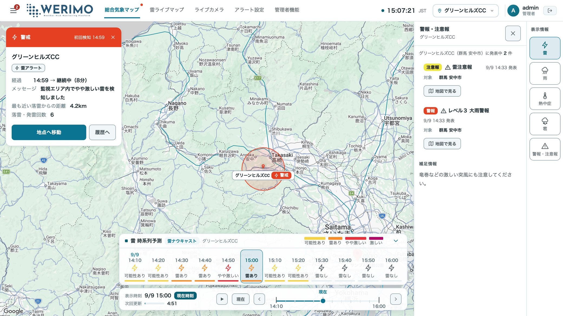Open the ライブカメラ tab
563x316 pixels.
(x=209, y=10)
